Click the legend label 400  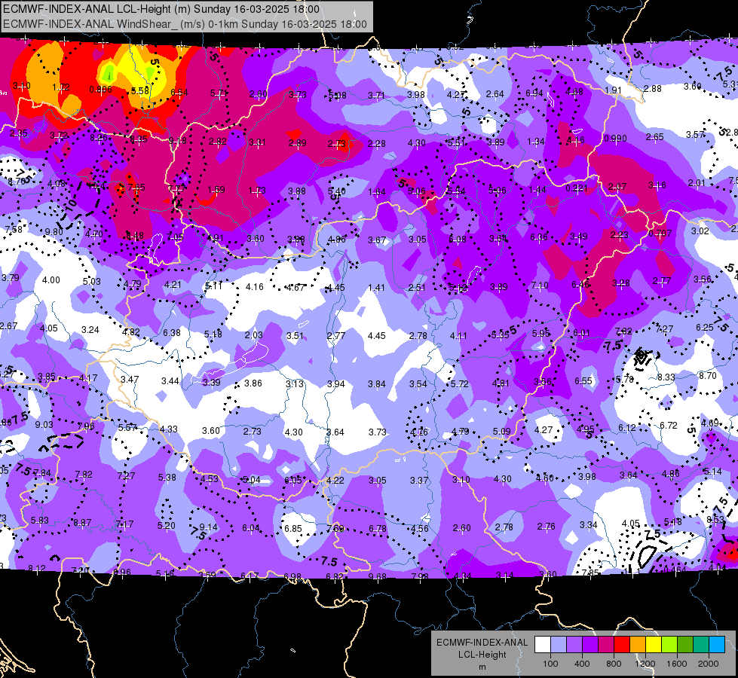582,664
